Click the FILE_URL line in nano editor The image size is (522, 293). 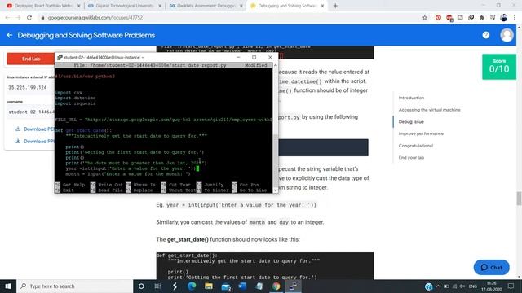163,120
